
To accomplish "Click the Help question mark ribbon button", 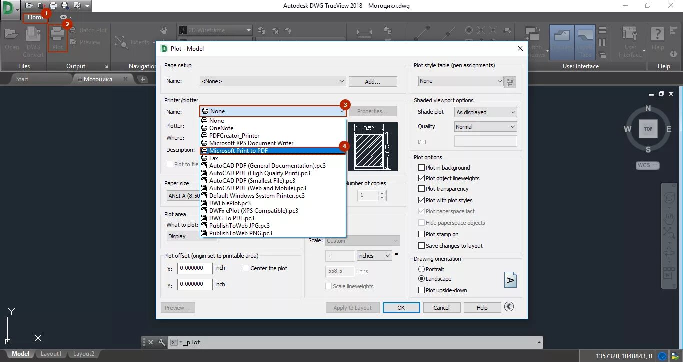I will pos(658,39).
